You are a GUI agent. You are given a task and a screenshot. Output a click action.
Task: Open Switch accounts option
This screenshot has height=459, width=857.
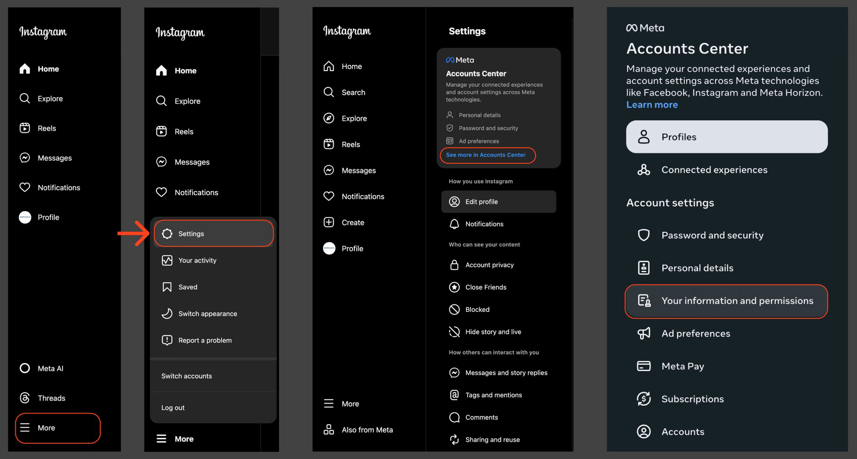click(x=187, y=376)
